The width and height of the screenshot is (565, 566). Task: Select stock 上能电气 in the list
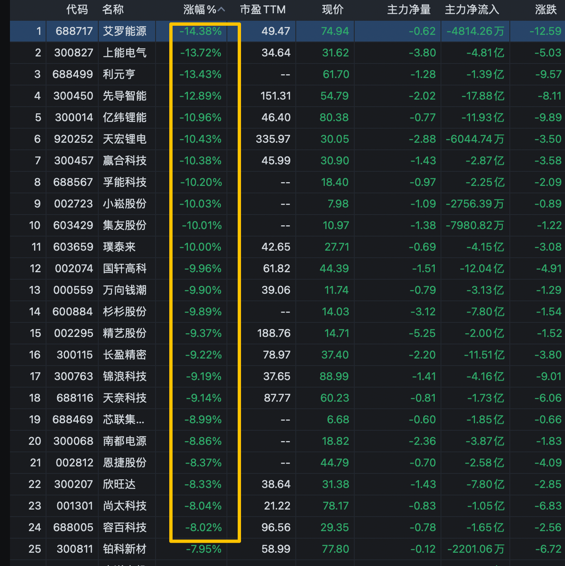125,53
